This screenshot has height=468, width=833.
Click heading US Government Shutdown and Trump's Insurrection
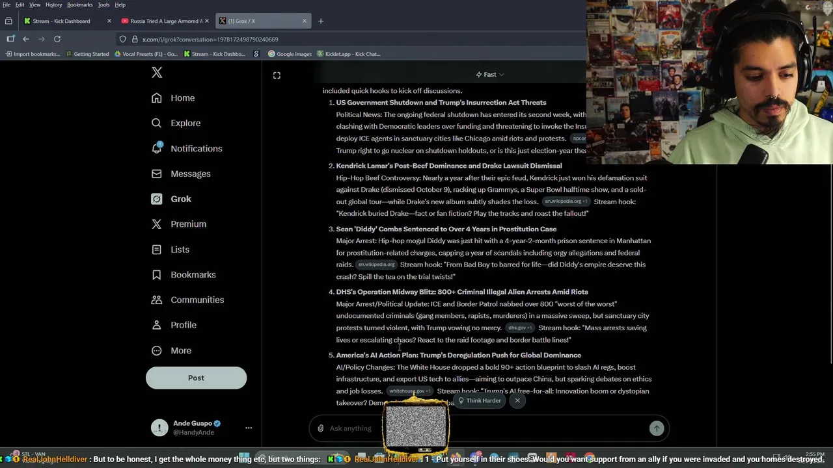tap(441, 103)
